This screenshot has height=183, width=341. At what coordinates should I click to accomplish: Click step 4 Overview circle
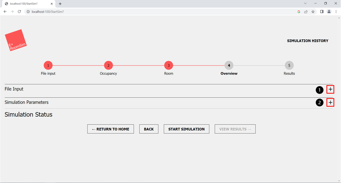tap(229, 66)
